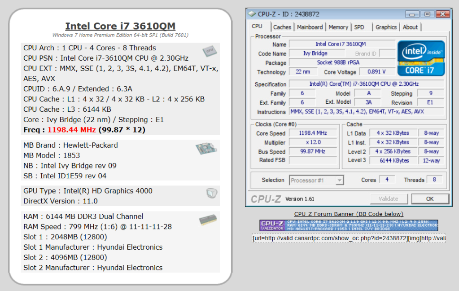Click the RAM stick icon beside RAM info
Screen dimensions: 459x291
point(208,220)
